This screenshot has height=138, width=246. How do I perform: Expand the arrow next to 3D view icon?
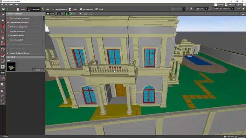click(75, 14)
